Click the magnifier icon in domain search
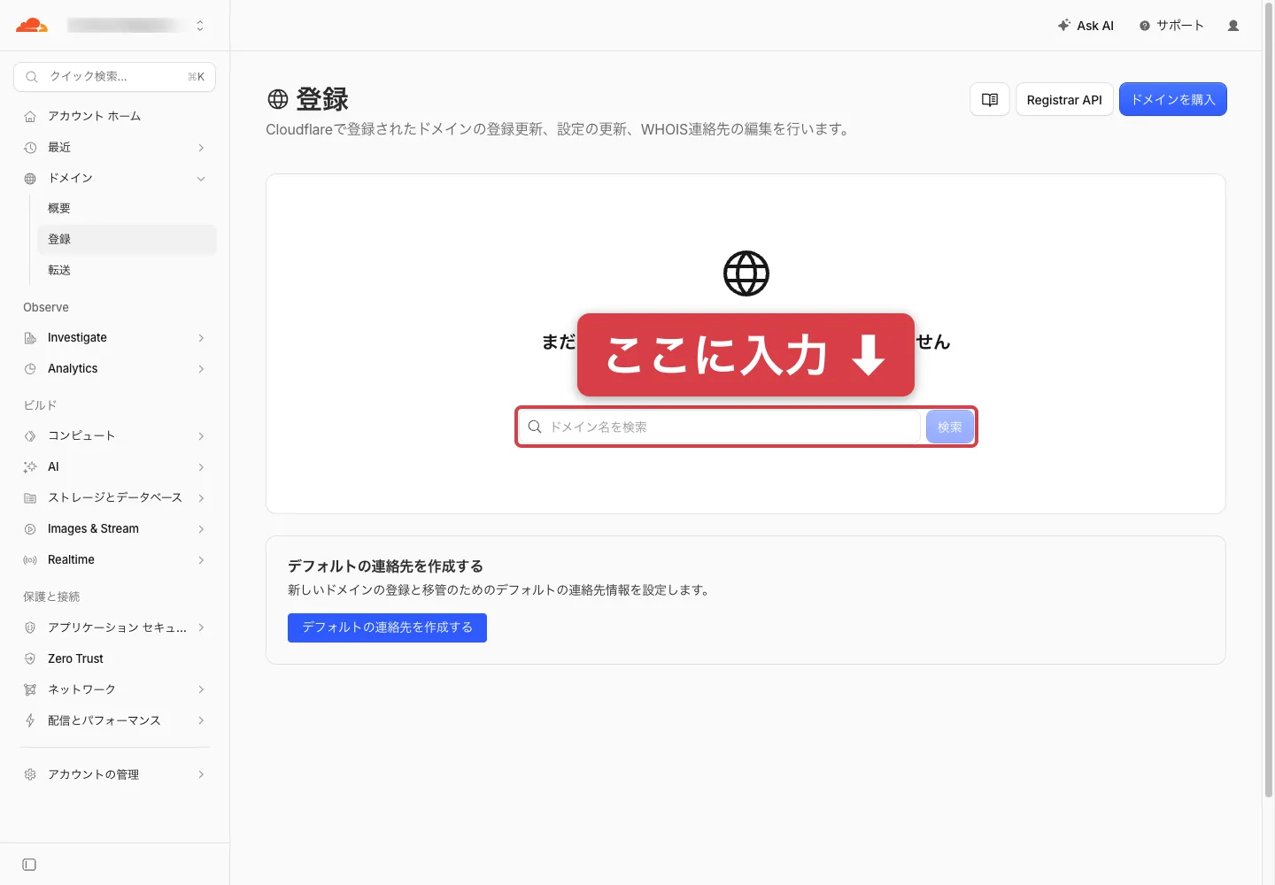The image size is (1275, 885). (535, 427)
